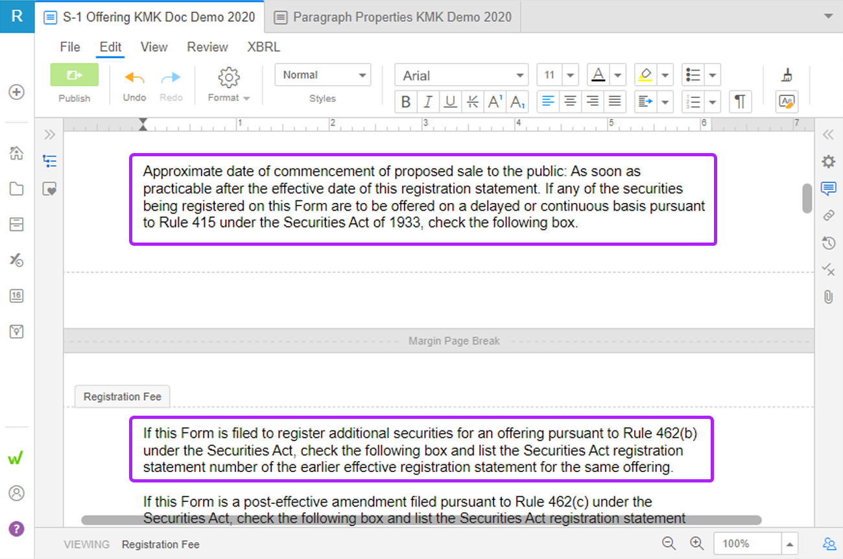Open the Arial font family dropdown
The width and height of the screenshot is (843, 559).
point(461,75)
